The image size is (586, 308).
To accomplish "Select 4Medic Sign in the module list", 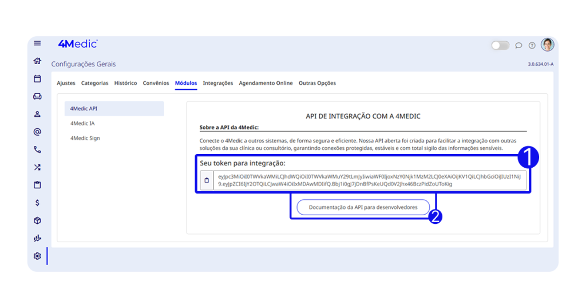I will click(x=85, y=138).
